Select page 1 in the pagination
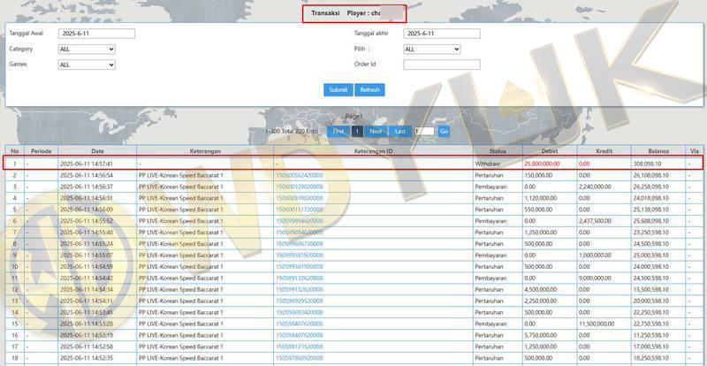The width and height of the screenshot is (707, 366). coord(357,132)
